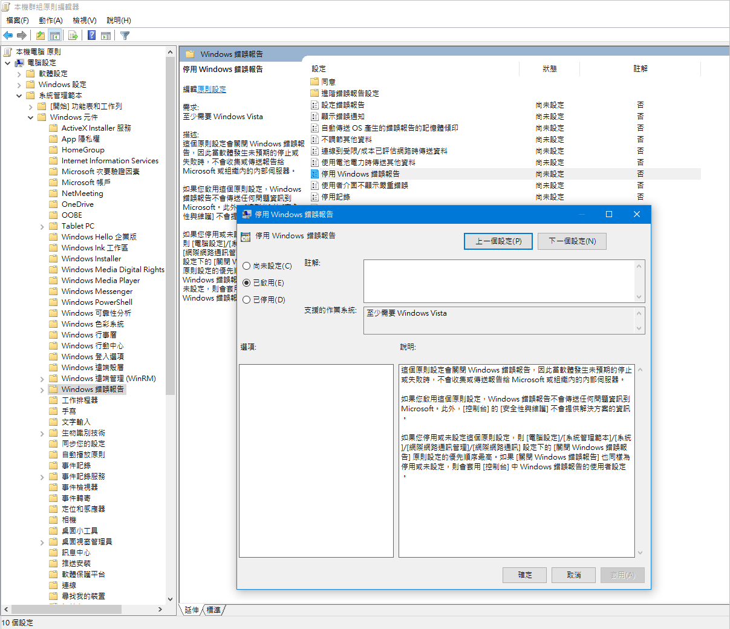Select the 已停用(D) radio button

[x=247, y=300]
